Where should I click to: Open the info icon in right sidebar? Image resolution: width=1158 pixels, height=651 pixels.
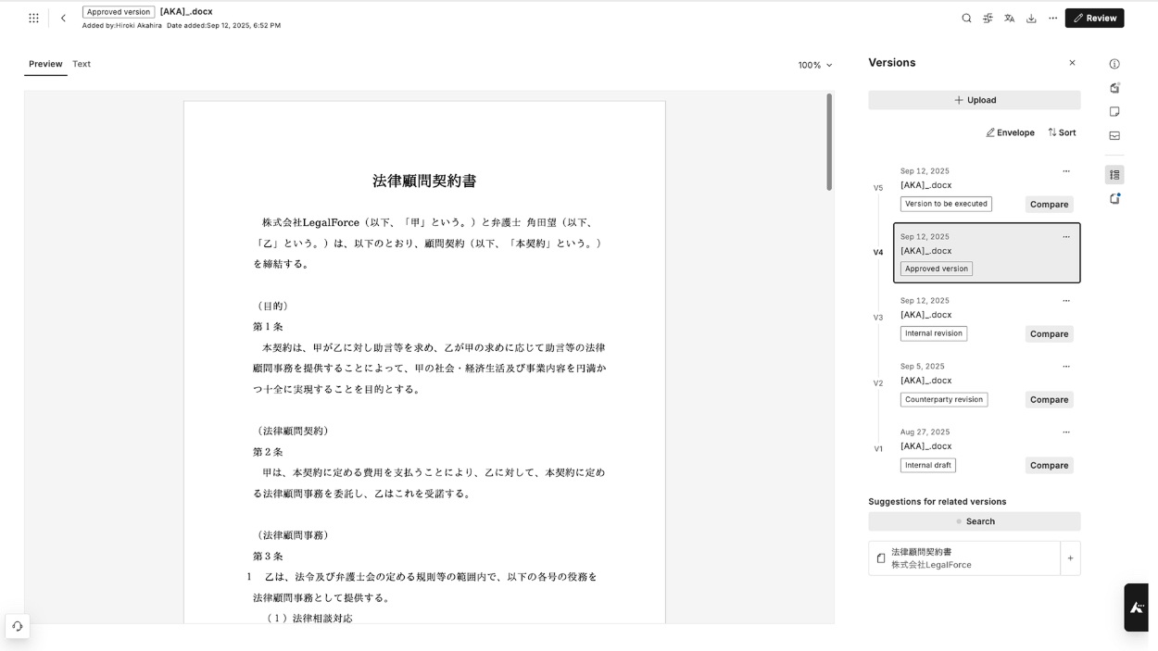click(x=1114, y=64)
